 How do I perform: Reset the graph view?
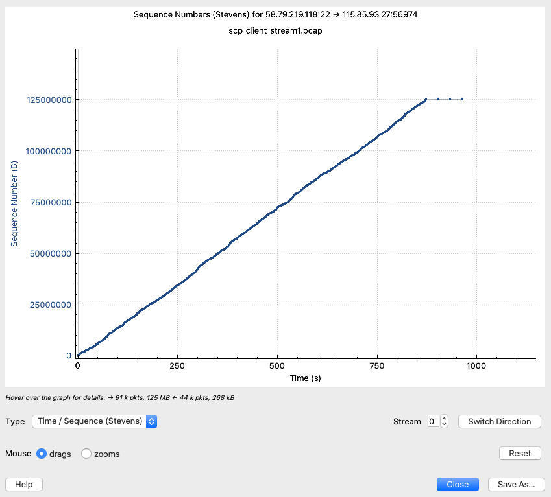[x=519, y=454]
